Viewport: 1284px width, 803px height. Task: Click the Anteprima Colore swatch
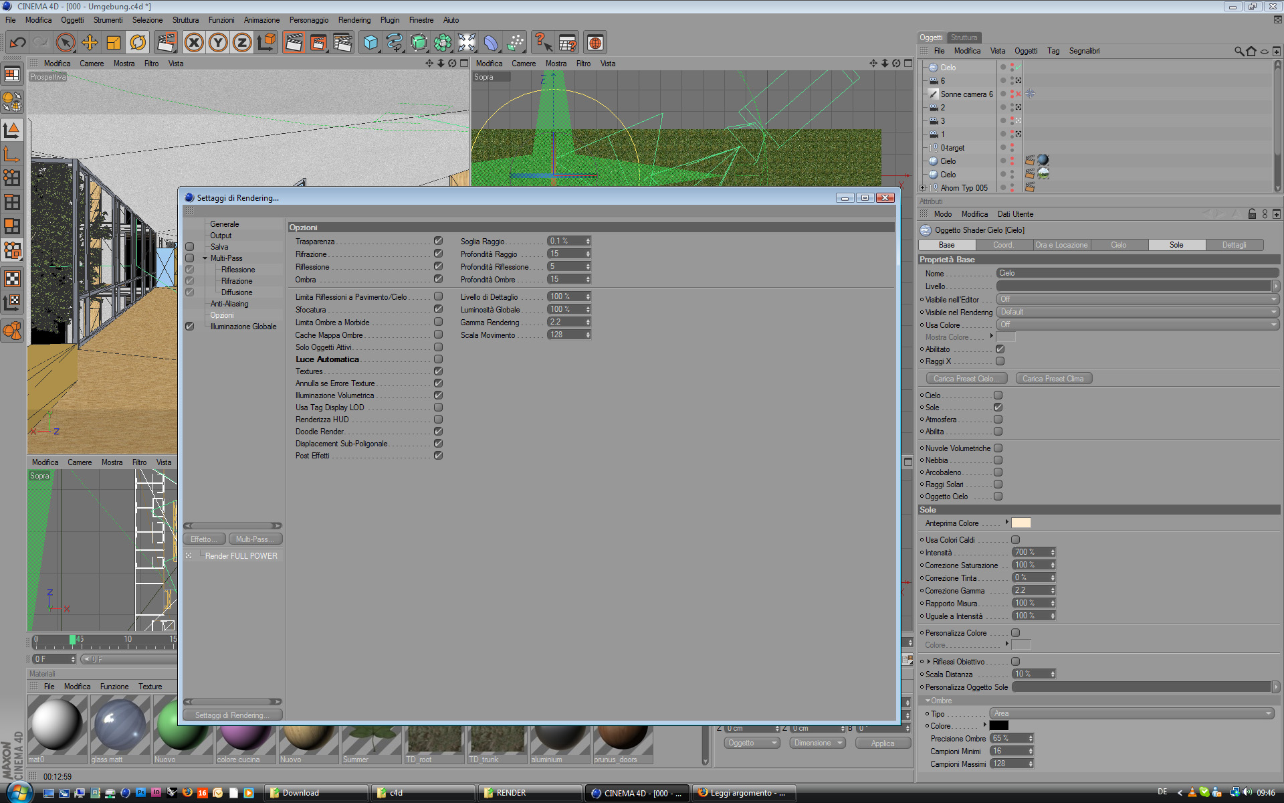click(1021, 523)
